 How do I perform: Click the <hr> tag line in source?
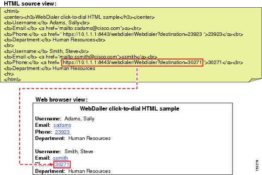pos(9,74)
